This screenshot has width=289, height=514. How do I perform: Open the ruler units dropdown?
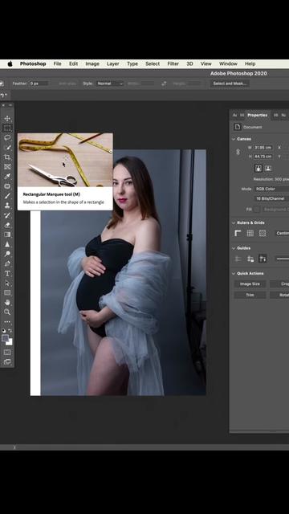[x=282, y=233]
